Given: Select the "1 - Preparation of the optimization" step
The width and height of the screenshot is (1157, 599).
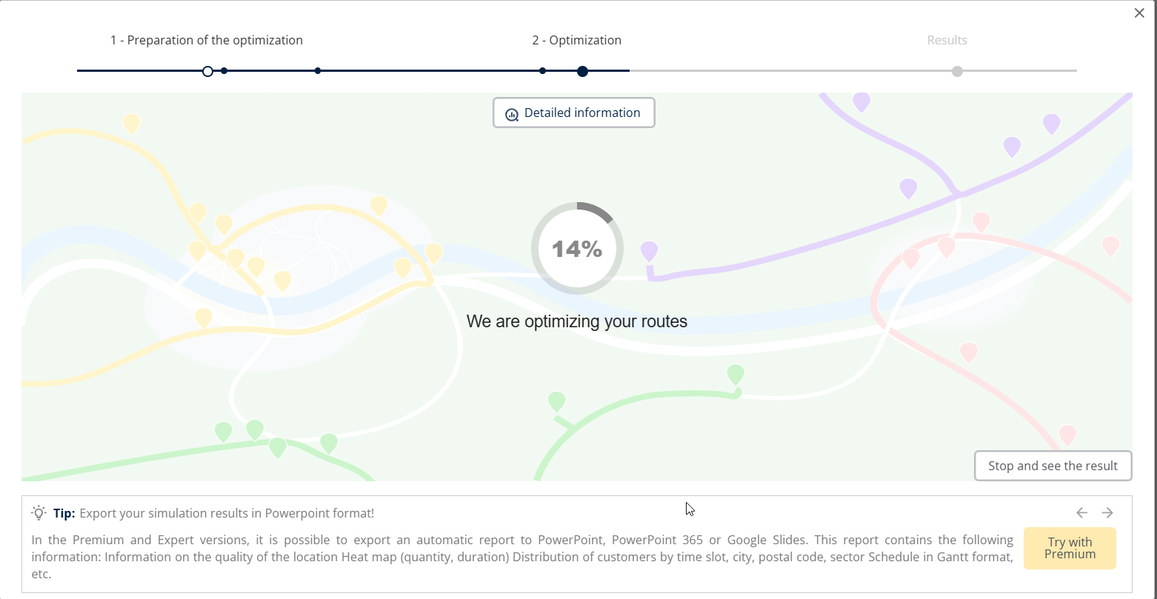Looking at the screenshot, I should coord(207,40).
